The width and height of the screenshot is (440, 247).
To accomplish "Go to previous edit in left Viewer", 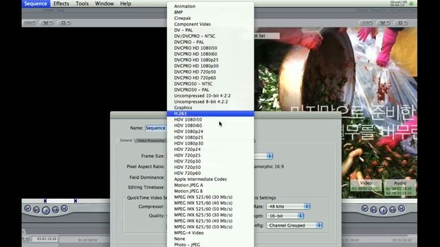I will 27,209.
